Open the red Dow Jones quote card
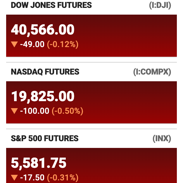Image resolution: width=183 pixels, height=183 pixels. pyautogui.click(x=91, y=36)
